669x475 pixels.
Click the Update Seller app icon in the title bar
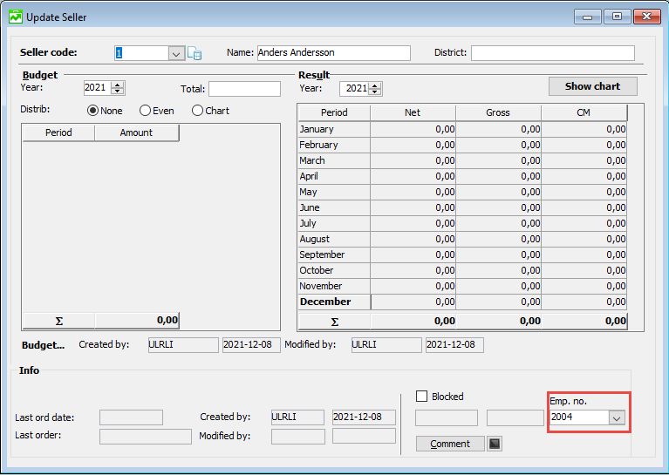pos(16,17)
